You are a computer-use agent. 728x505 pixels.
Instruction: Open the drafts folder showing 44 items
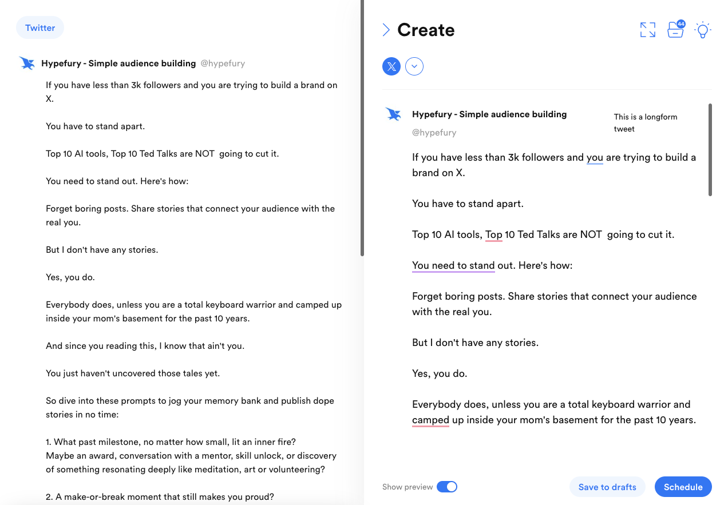675,29
